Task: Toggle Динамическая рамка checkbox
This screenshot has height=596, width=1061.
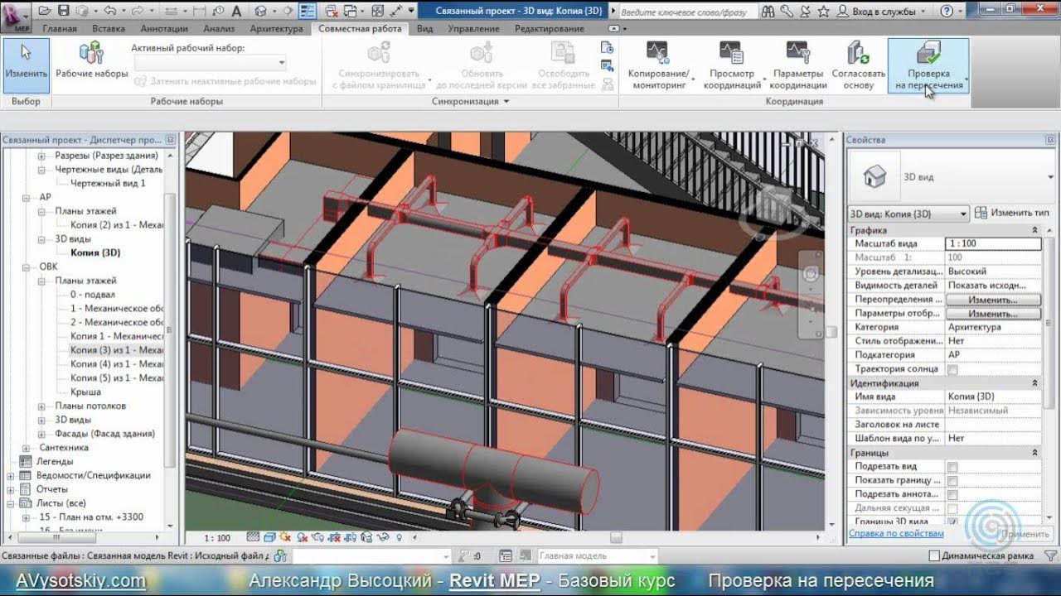Action: coord(934,556)
